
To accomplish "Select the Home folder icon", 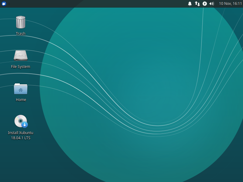I will (x=21, y=89).
